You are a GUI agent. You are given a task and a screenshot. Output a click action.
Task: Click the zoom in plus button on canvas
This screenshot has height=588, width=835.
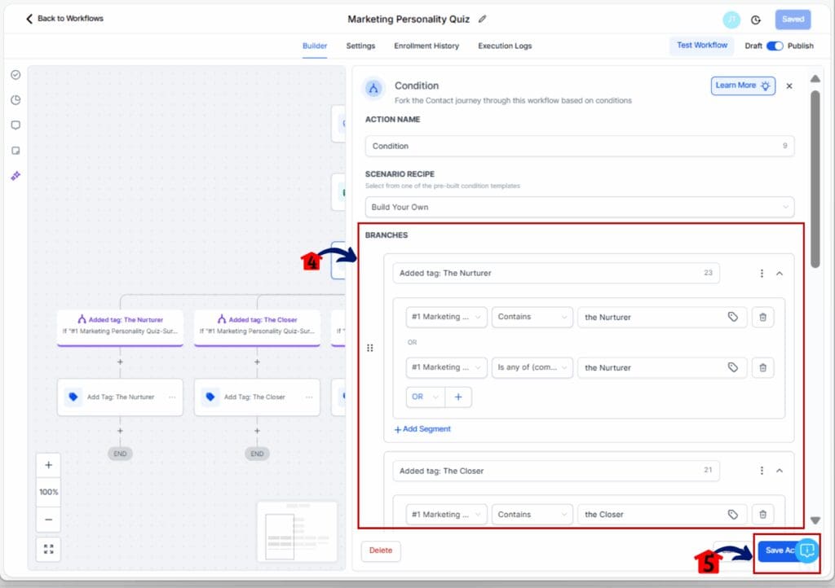tap(48, 465)
